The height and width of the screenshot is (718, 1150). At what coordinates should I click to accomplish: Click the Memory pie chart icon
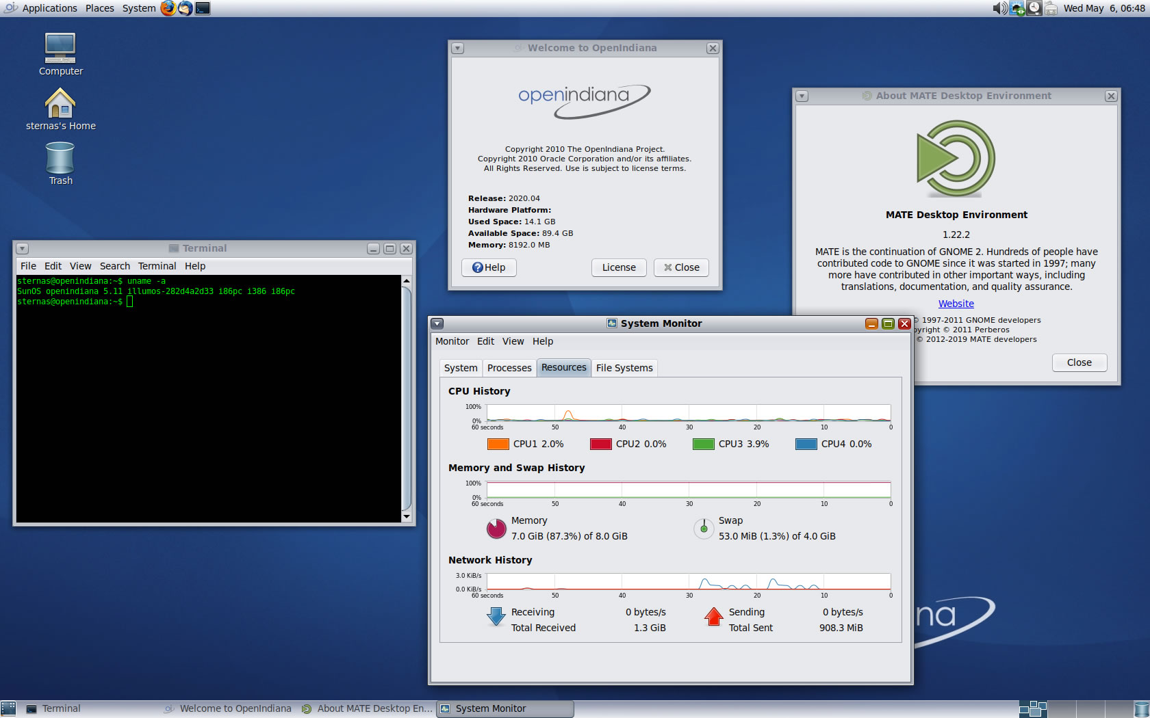pyautogui.click(x=496, y=529)
